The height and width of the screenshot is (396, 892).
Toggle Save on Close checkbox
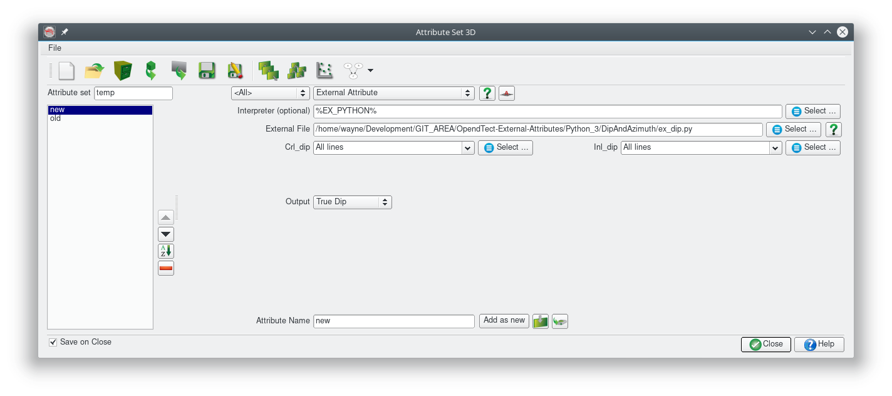tap(53, 342)
